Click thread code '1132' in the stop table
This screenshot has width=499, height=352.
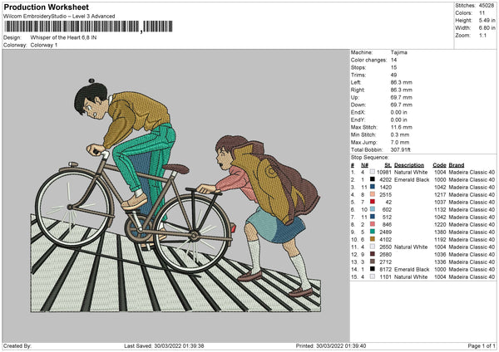pos(441,209)
